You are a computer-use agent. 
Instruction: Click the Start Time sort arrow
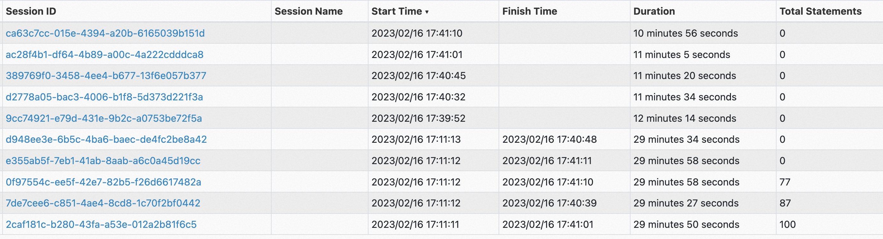coord(427,12)
